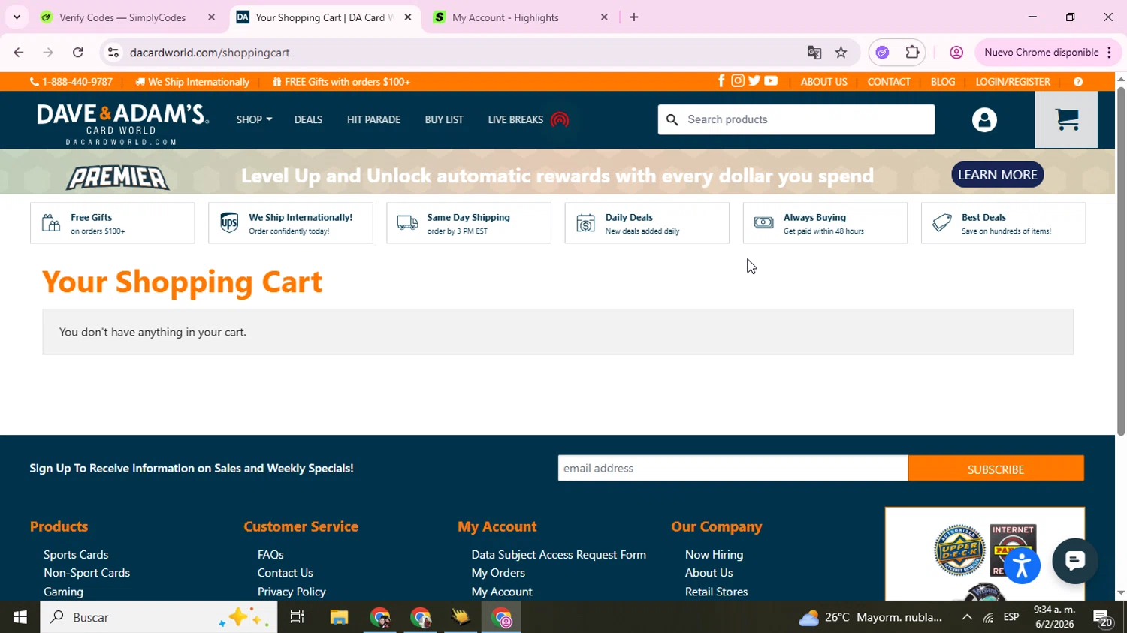The height and width of the screenshot is (633, 1127).
Task: Open Chrome three-dot menu
Action: [x=1109, y=53]
